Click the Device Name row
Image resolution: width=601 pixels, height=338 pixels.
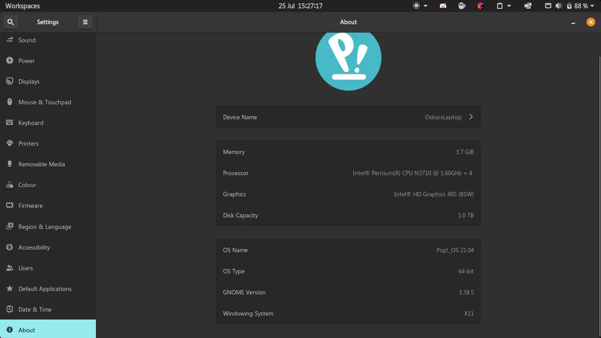pyautogui.click(x=348, y=117)
